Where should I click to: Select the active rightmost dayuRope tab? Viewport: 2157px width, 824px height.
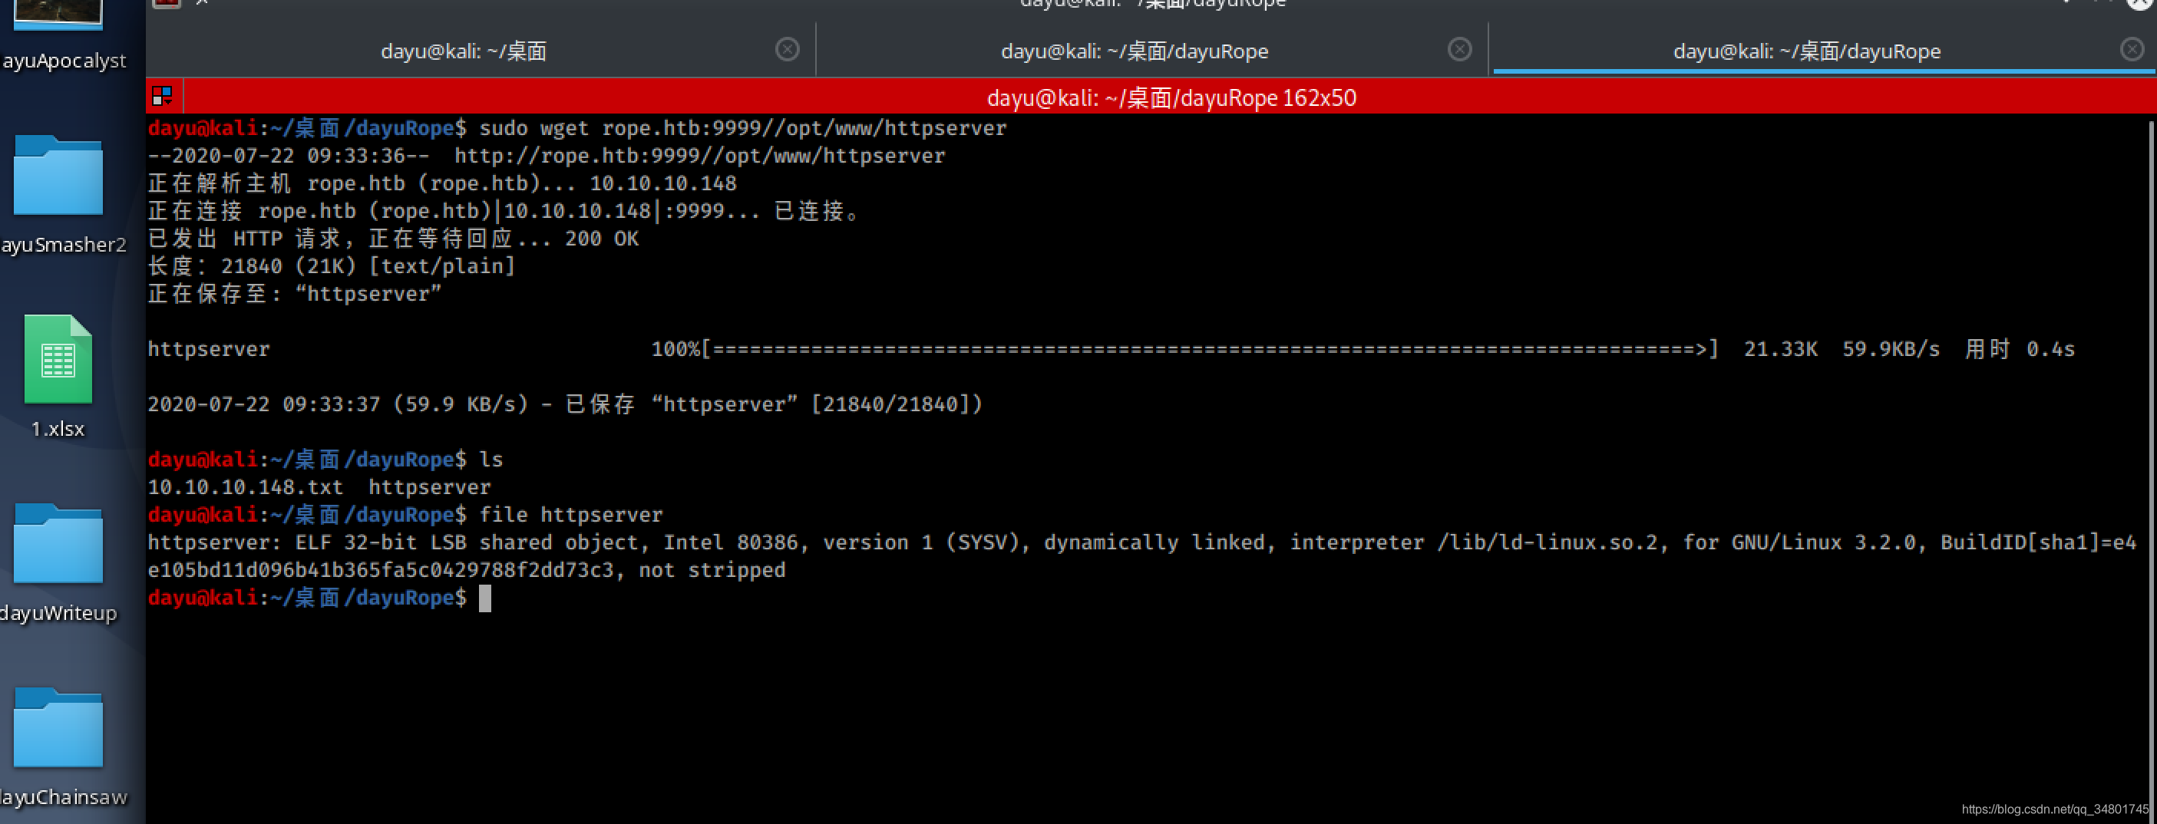pos(1806,51)
